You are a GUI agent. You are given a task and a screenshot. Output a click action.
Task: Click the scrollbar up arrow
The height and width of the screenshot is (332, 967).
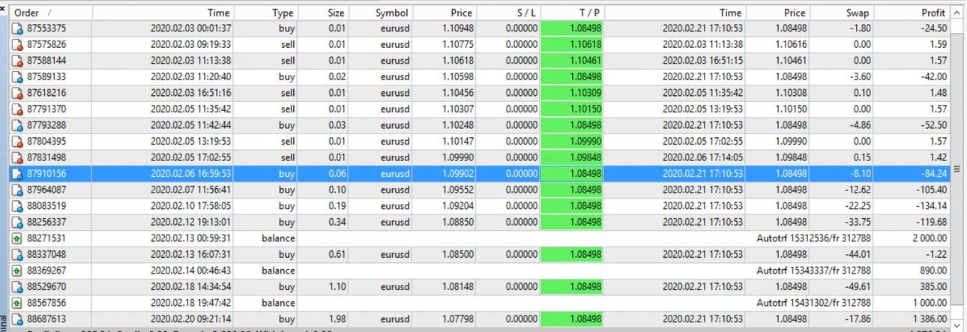(957, 13)
